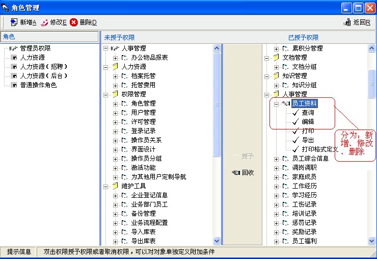The image size is (377, 259).
Task: Click the 授予 (Grant) button
Action: point(243,157)
